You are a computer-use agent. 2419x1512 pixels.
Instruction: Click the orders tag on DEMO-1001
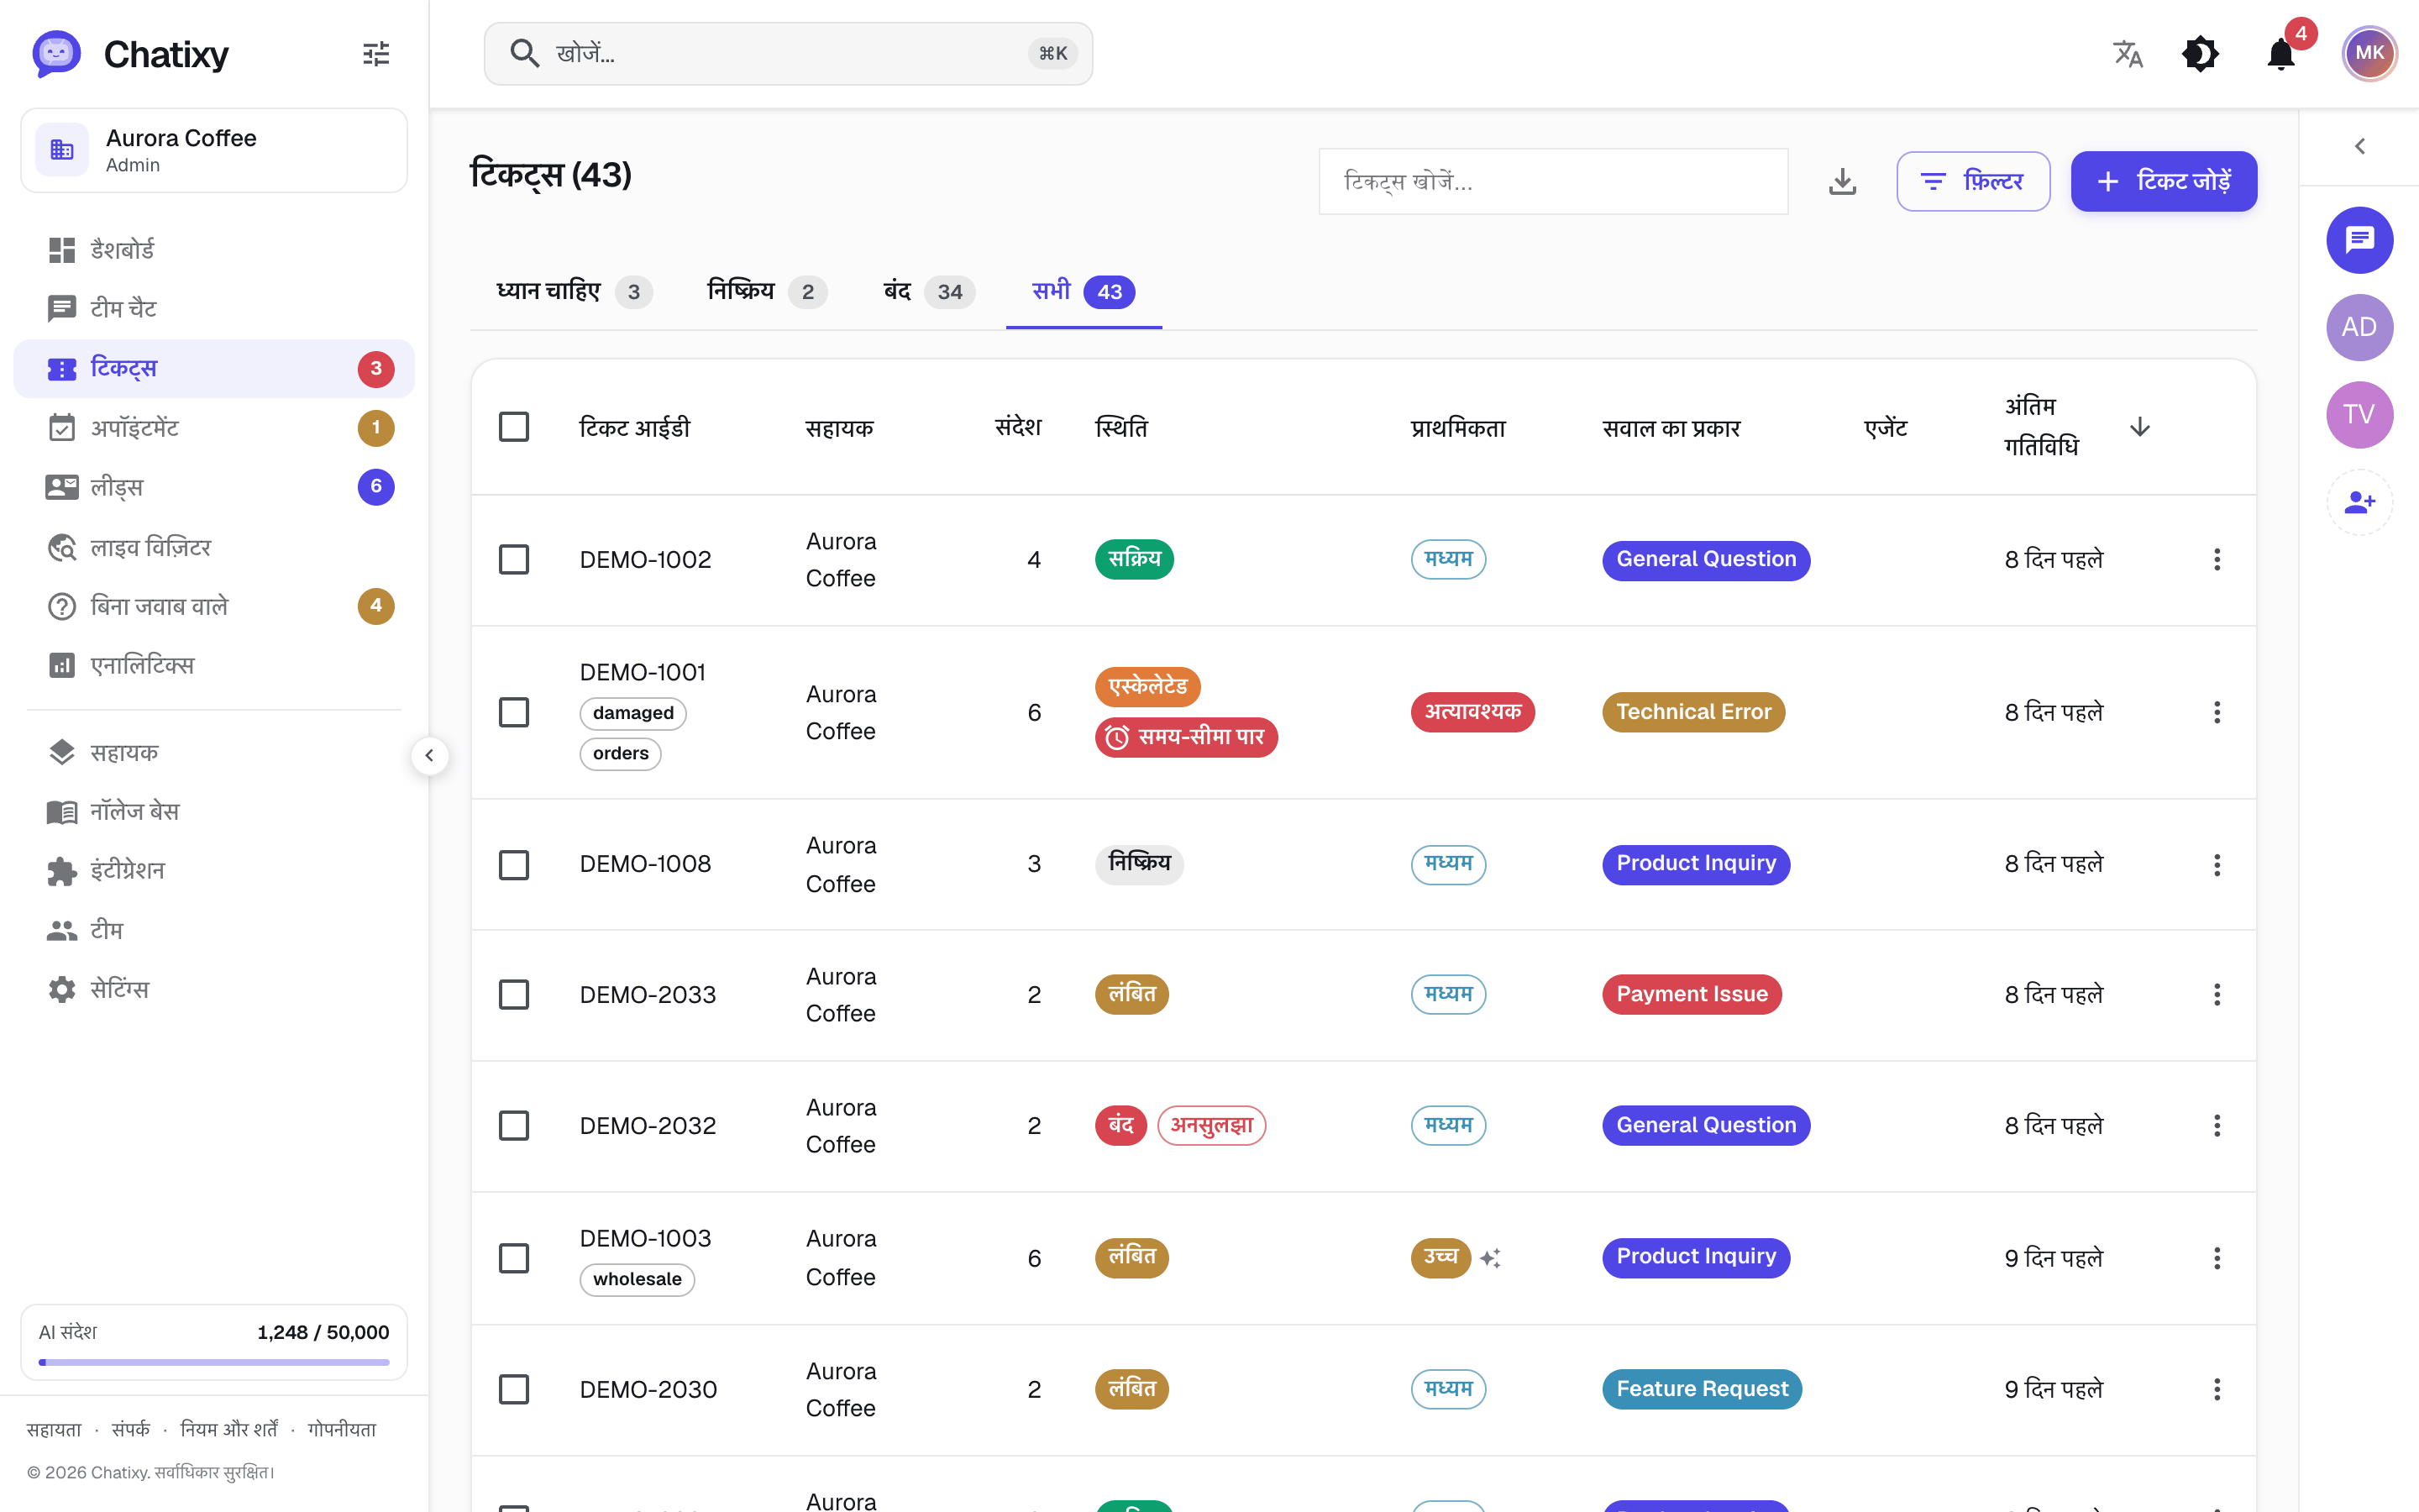[x=620, y=754]
